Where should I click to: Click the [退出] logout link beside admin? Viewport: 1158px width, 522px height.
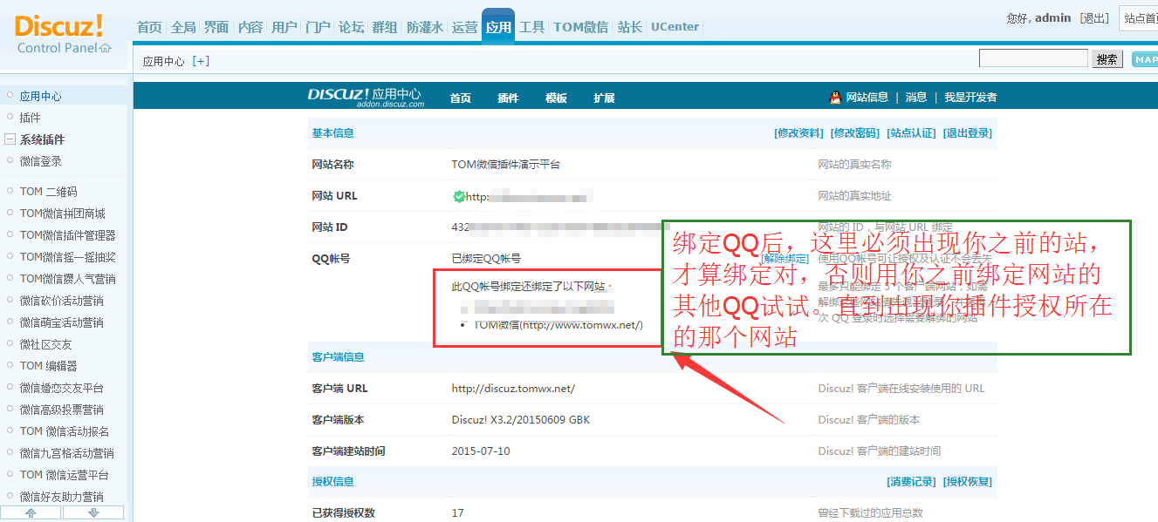coord(1094,18)
